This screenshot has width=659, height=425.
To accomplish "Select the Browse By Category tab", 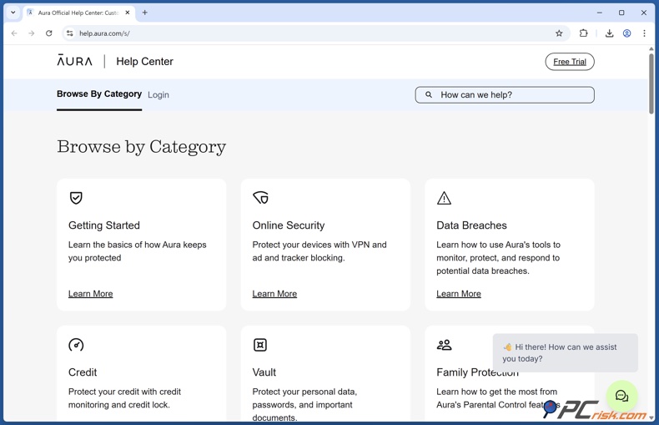I will pos(99,94).
